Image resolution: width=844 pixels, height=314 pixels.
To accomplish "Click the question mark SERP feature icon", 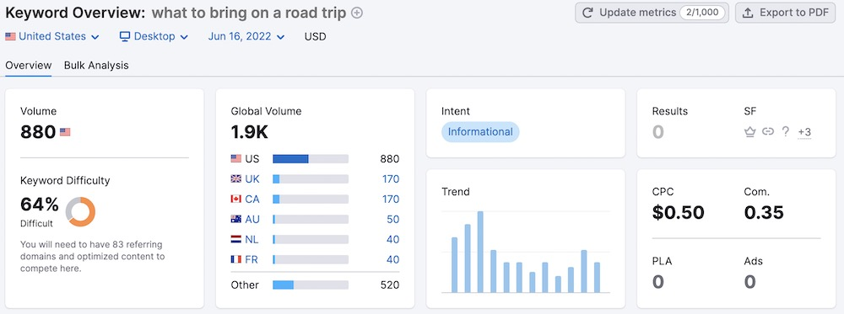I will 785,131.
